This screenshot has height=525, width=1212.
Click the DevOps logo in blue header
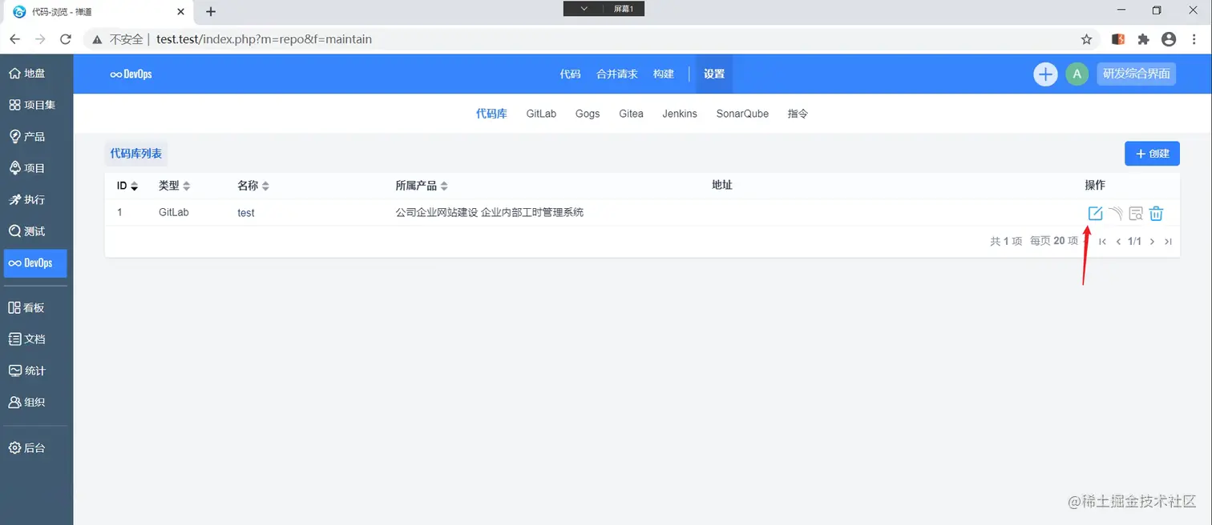pyautogui.click(x=131, y=74)
